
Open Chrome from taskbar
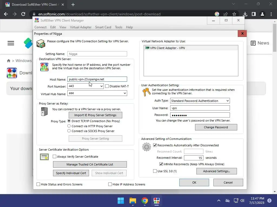[145, 201]
